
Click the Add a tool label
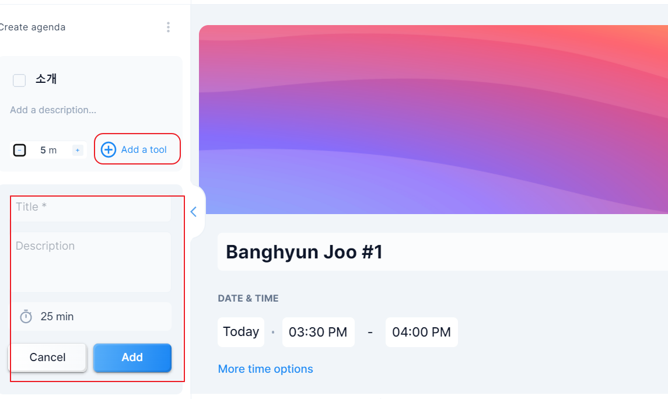[x=144, y=149]
